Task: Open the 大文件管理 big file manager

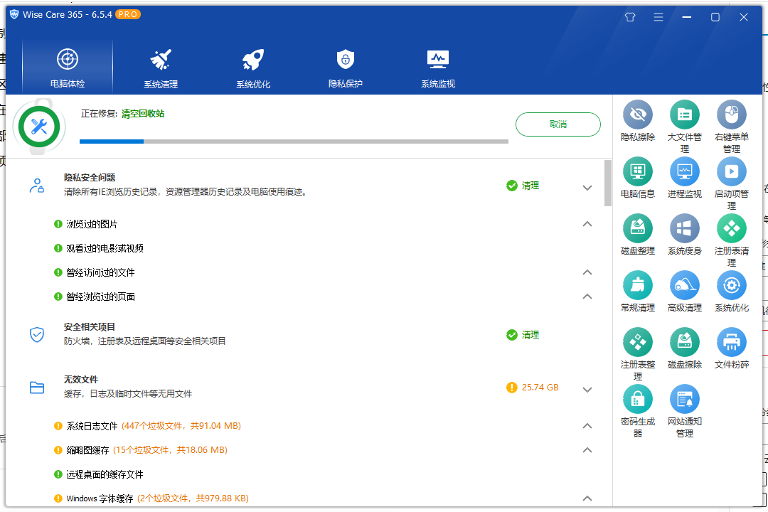Action: (684, 127)
